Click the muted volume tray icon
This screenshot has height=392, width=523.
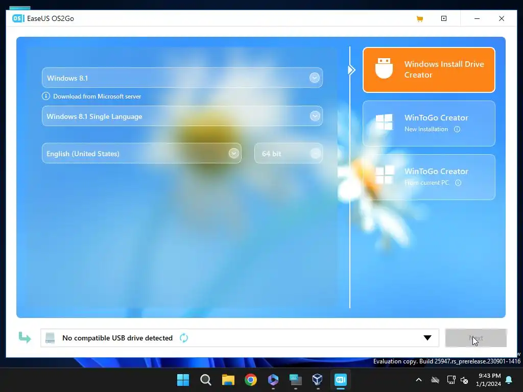tap(464, 380)
